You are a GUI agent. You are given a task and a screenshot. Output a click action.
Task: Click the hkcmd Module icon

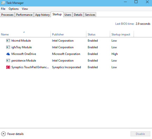pos(8,41)
